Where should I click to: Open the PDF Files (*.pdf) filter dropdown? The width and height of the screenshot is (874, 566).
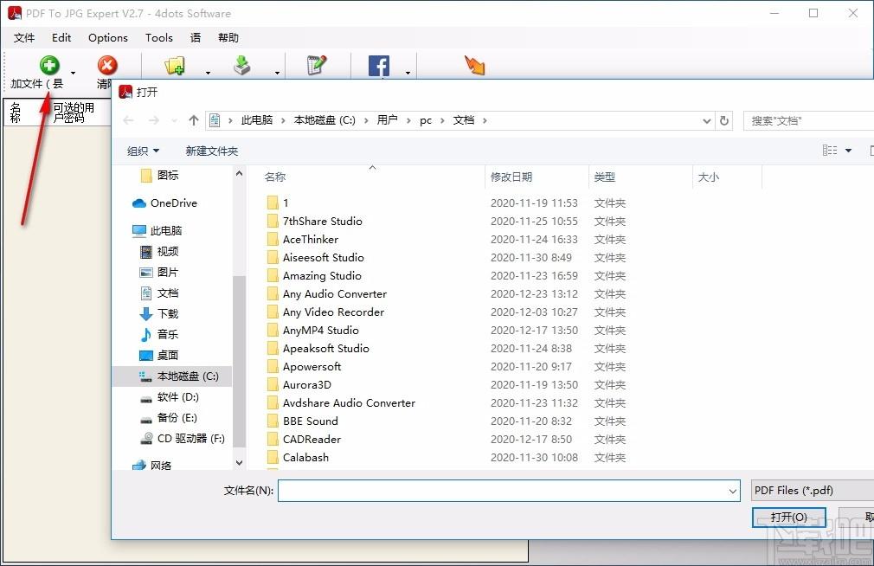(813, 491)
